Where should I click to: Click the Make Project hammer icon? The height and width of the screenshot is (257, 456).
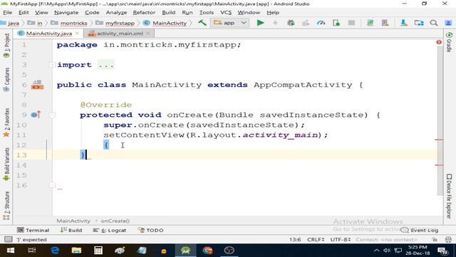point(202,23)
